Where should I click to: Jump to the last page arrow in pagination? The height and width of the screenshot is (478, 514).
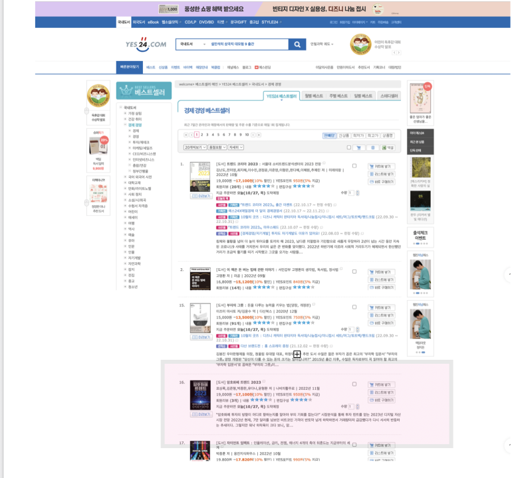click(259, 135)
